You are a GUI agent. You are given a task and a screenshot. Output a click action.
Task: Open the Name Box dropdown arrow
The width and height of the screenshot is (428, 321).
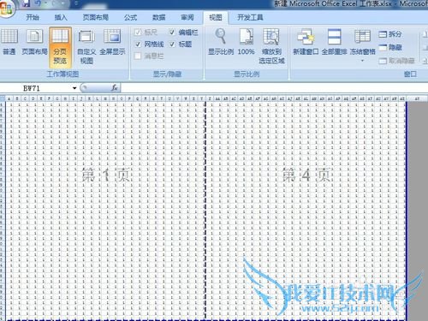pyautogui.click(x=74, y=88)
